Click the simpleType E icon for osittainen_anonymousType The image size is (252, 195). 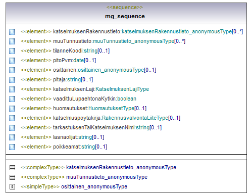12,187
